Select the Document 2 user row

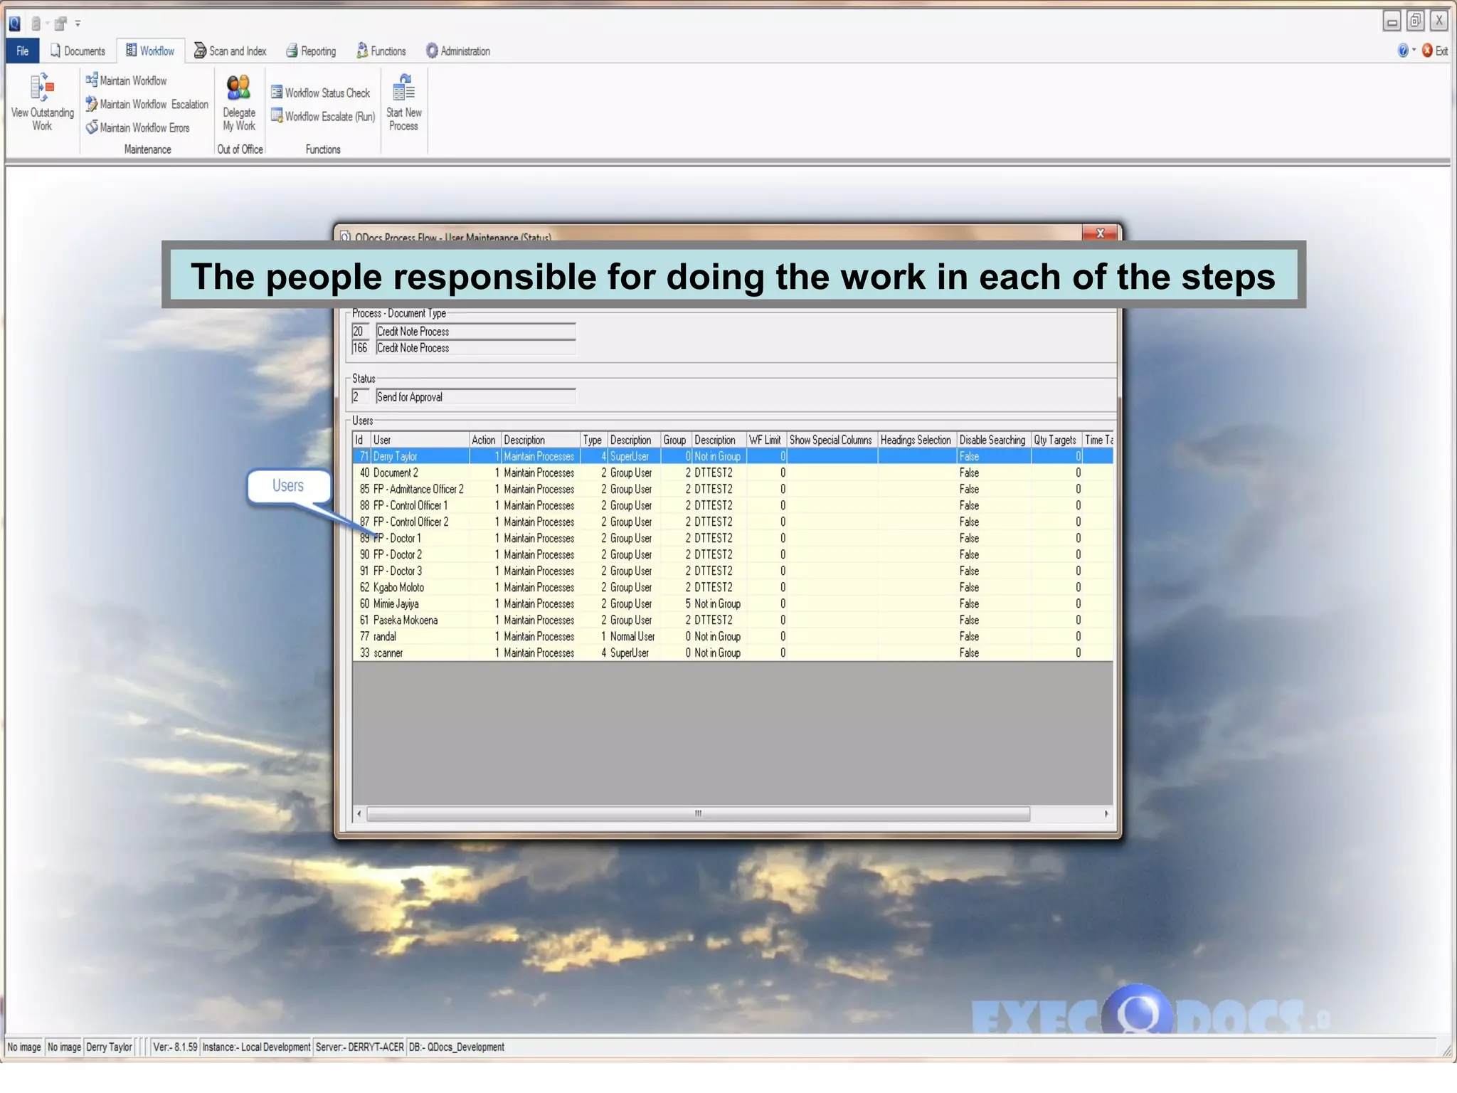[733, 473]
